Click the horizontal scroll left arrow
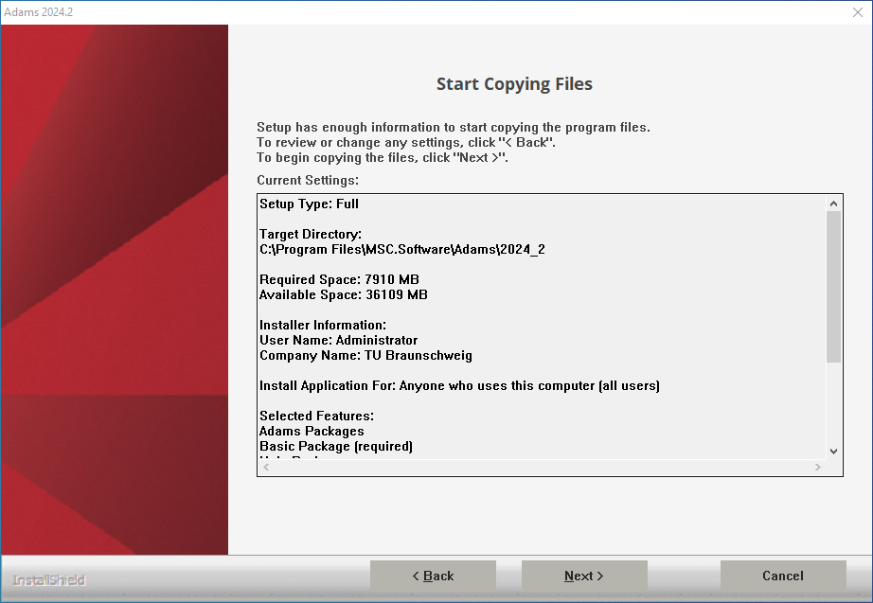 tap(266, 467)
